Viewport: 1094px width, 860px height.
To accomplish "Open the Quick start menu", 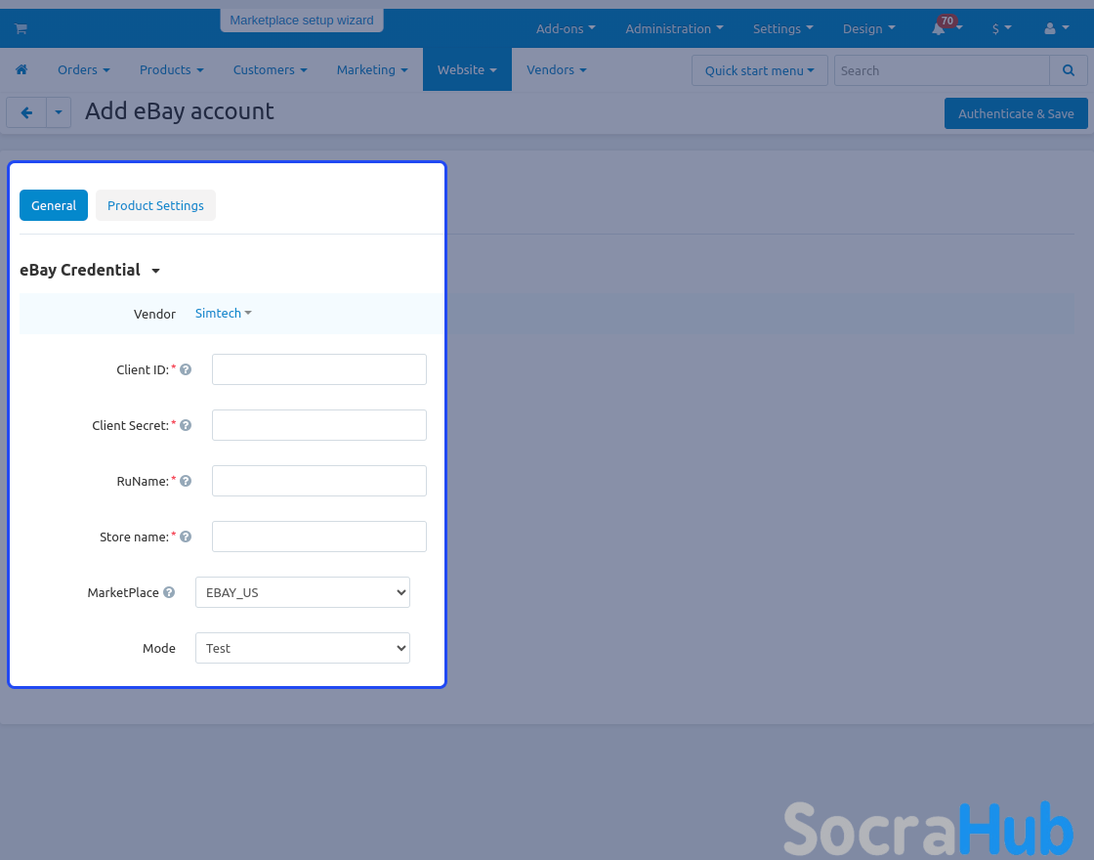I will [x=759, y=70].
